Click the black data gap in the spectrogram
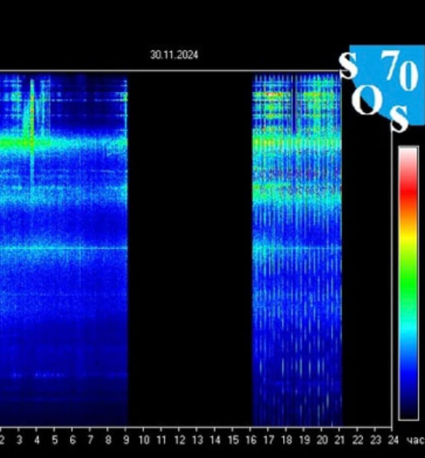This screenshot has height=458, width=425. tap(190, 247)
